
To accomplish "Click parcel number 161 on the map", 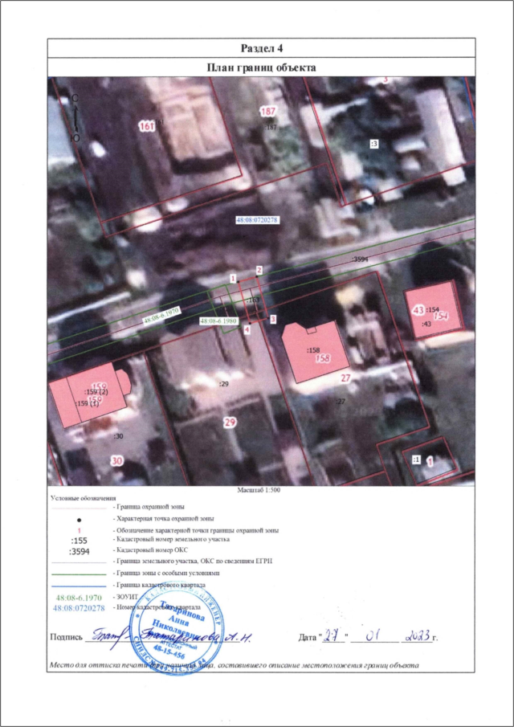I will click(x=146, y=126).
